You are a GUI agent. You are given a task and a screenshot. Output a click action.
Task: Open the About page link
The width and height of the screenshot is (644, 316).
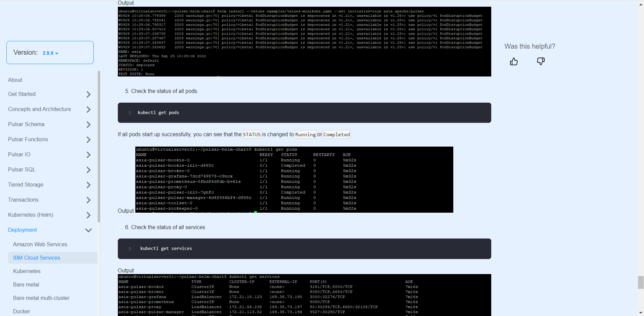(x=15, y=80)
